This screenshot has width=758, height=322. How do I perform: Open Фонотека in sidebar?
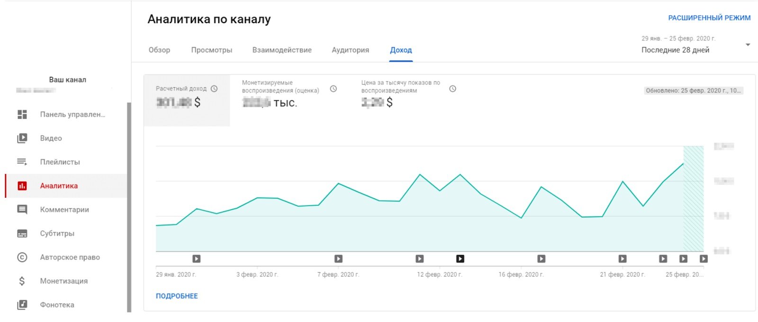[66, 304]
